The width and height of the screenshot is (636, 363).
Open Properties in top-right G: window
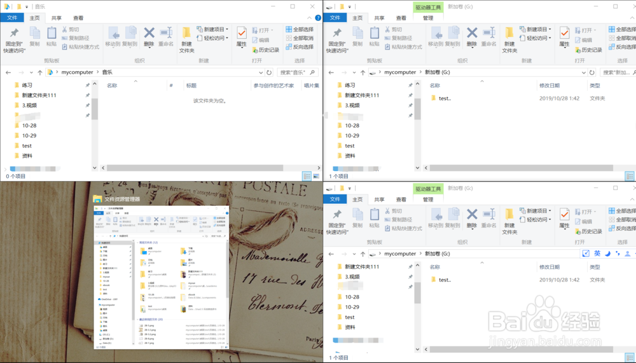click(x=564, y=38)
